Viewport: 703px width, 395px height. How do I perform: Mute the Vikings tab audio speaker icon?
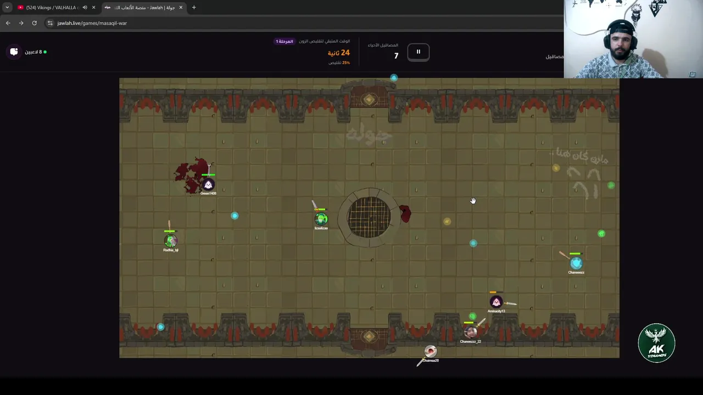pos(85,8)
